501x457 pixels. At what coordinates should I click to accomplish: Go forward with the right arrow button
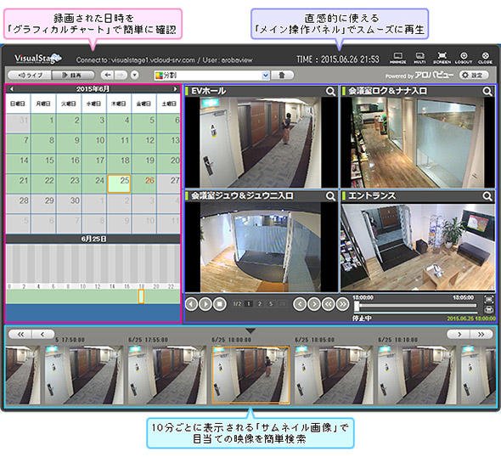(x=121, y=75)
